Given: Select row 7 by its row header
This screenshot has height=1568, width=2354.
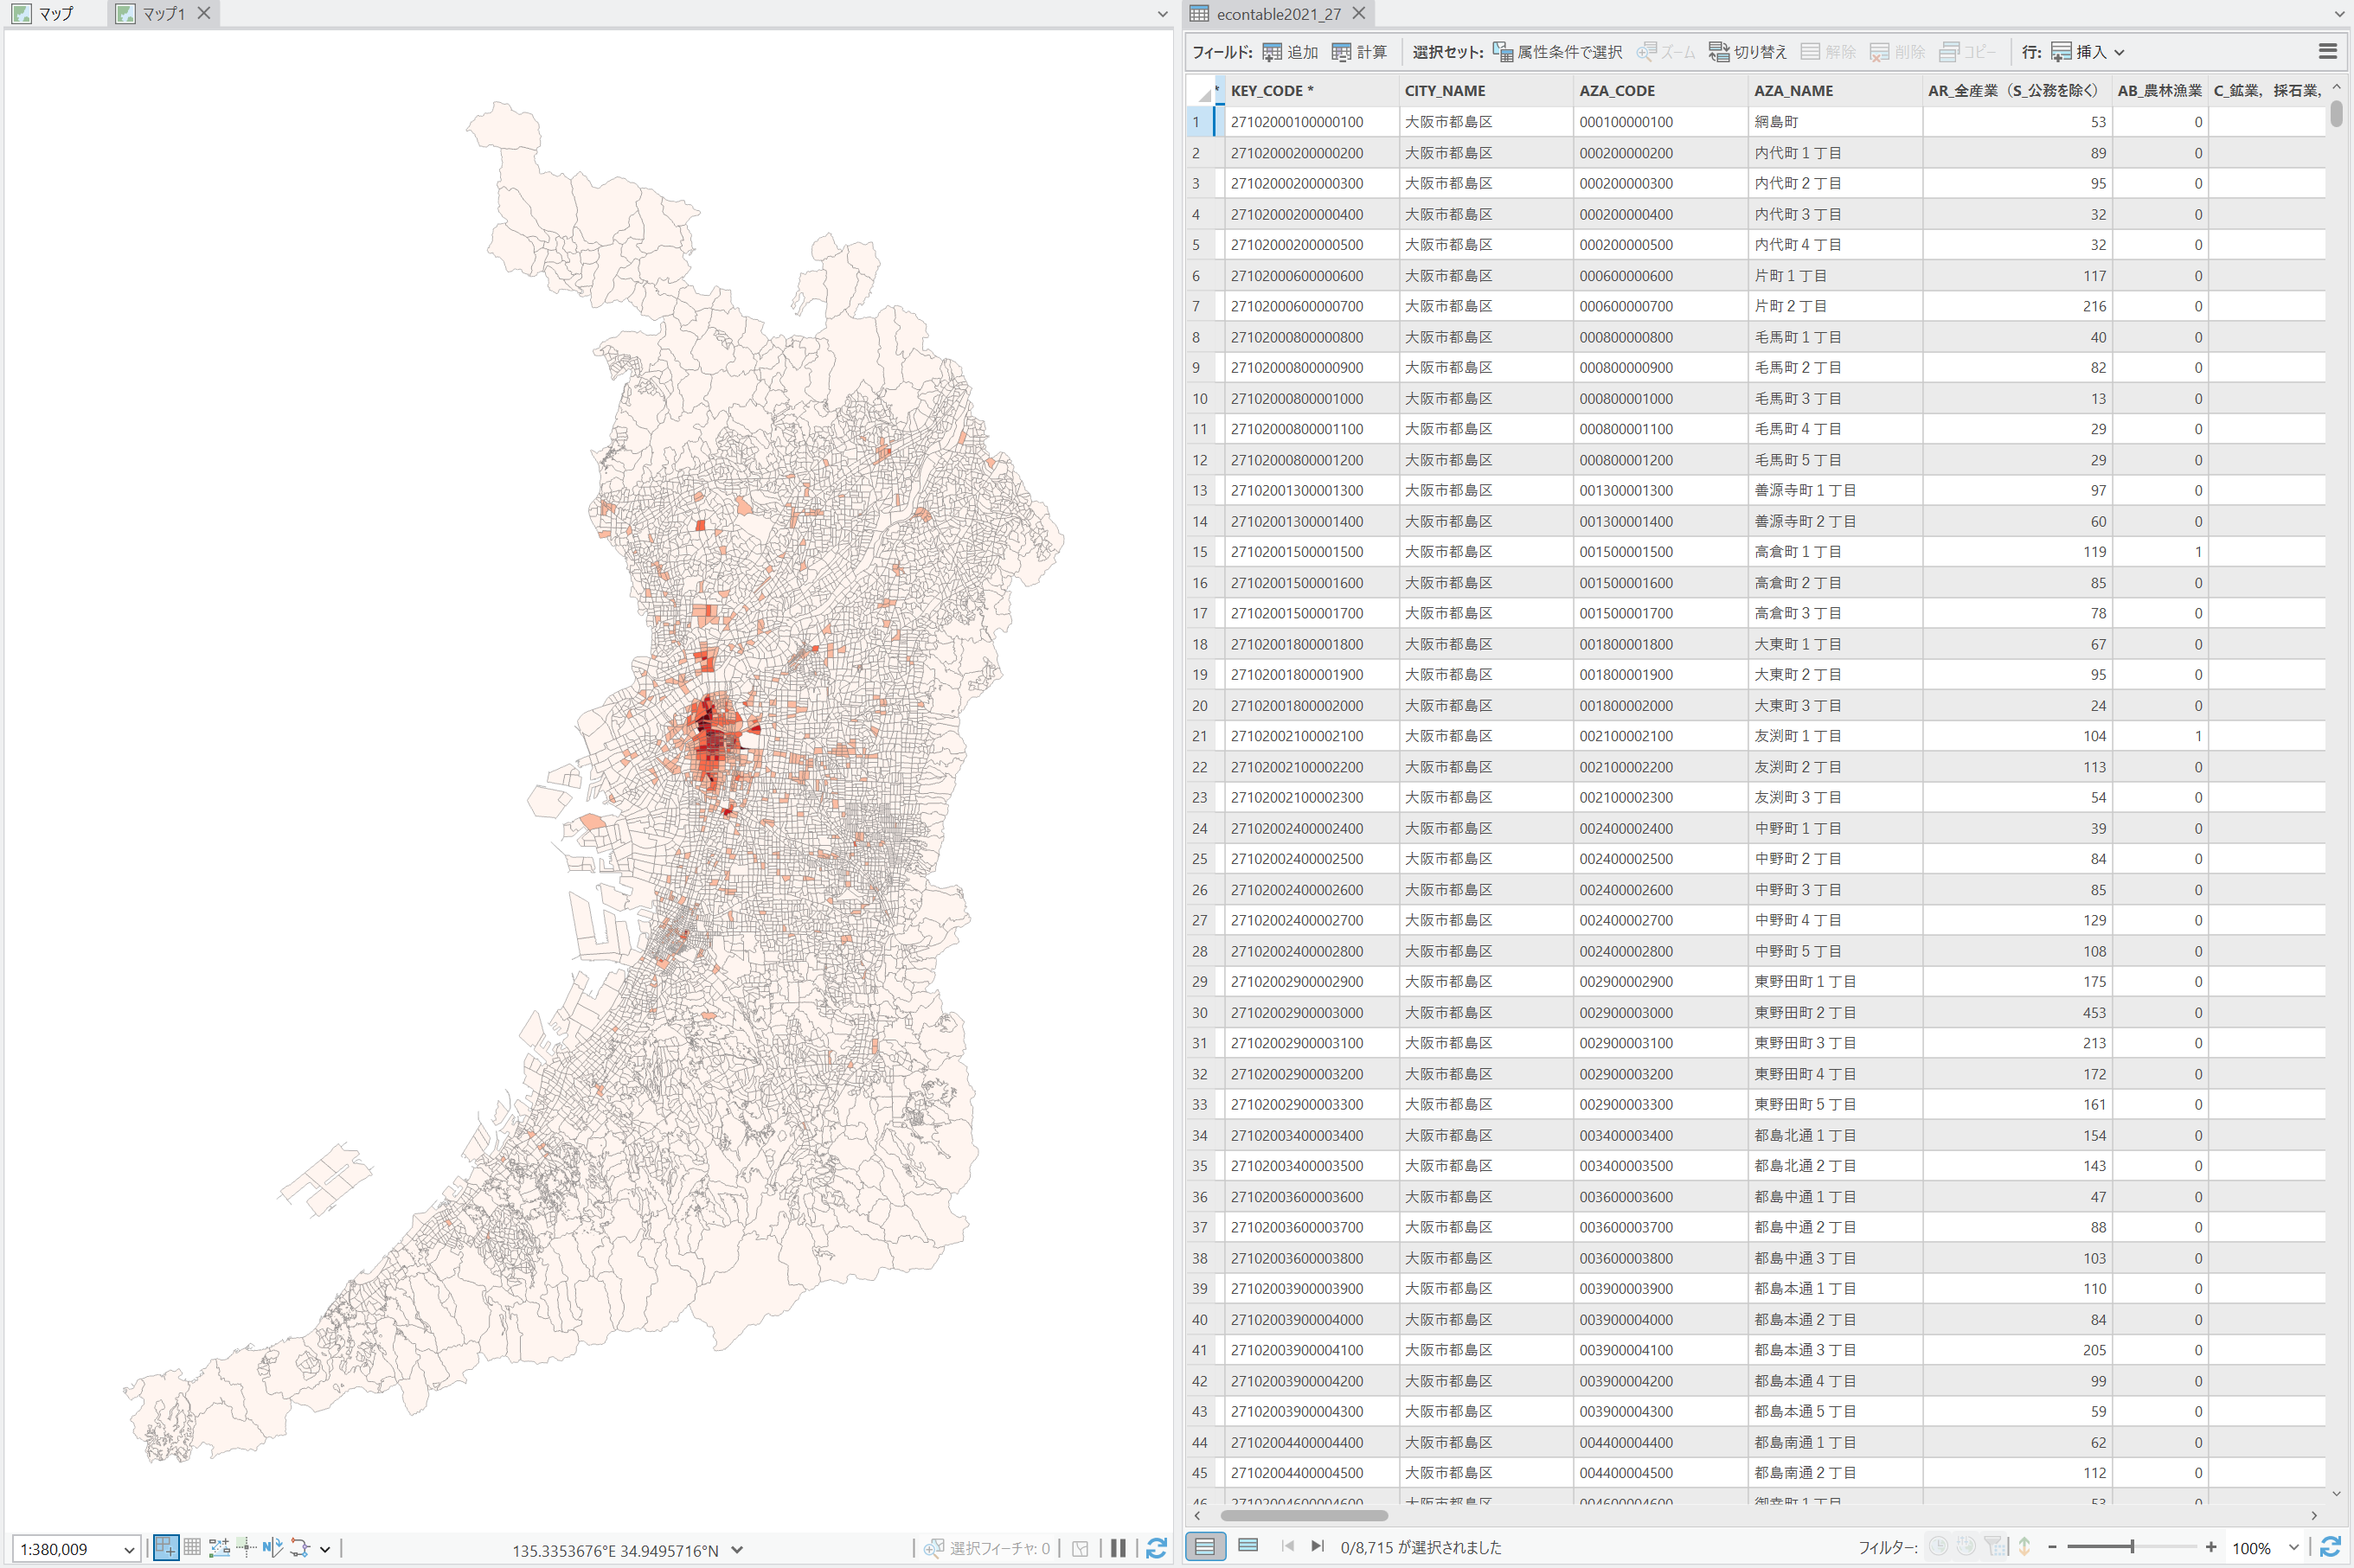Looking at the screenshot, I should click(x=1199, y=306).
